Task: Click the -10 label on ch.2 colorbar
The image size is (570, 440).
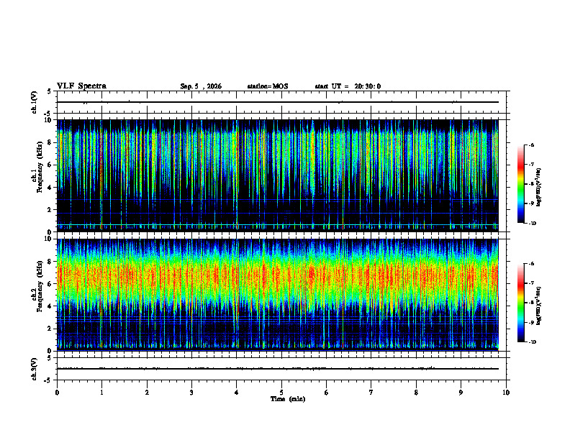Action: coord(532,342)
